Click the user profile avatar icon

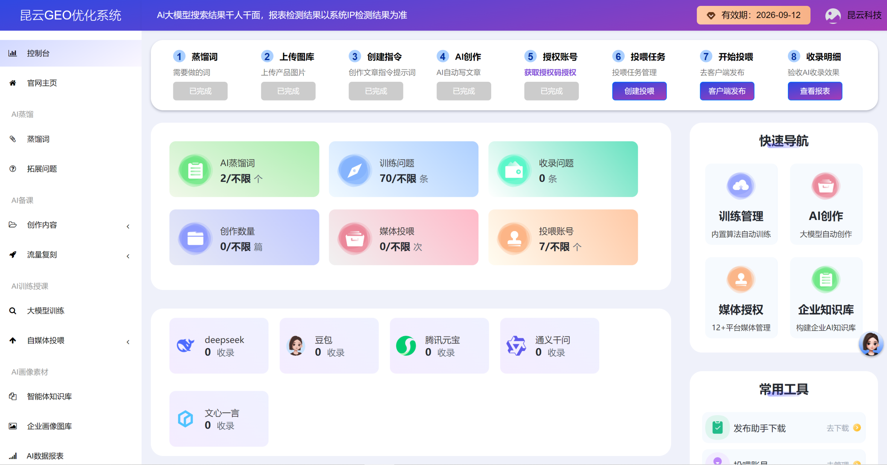point(833,15)
